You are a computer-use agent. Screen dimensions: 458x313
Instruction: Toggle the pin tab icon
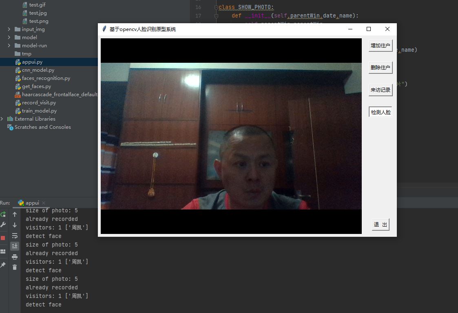pyautogui.click(x=3, y=265)
